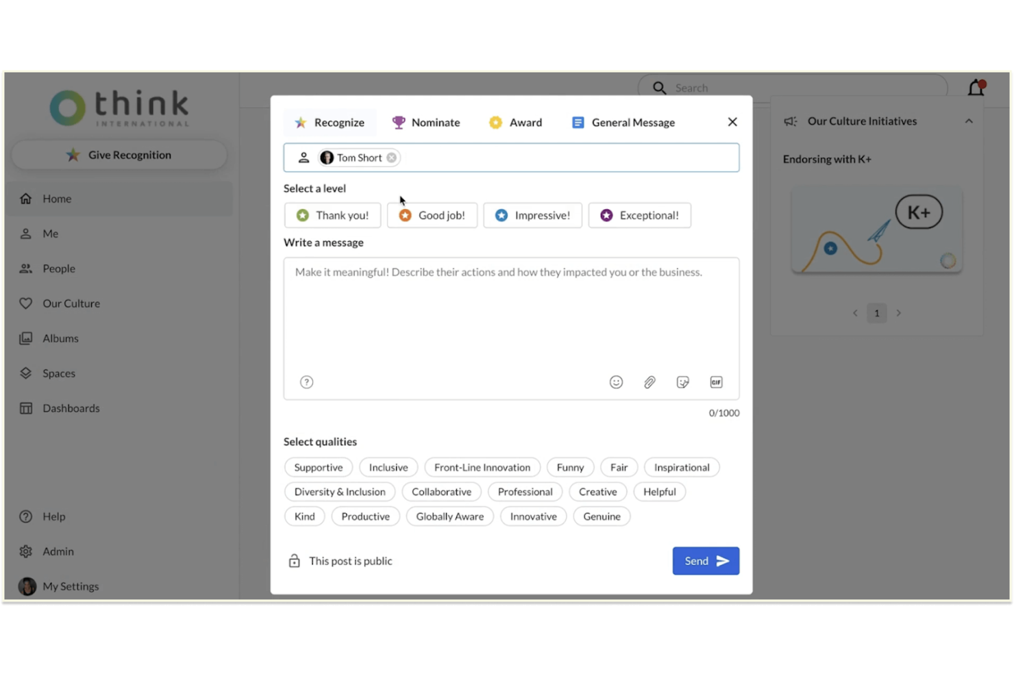The height and width of the screenshot is (676, 1014).
Task: Click the Give Recognition button
Action: tap(119, 155)
